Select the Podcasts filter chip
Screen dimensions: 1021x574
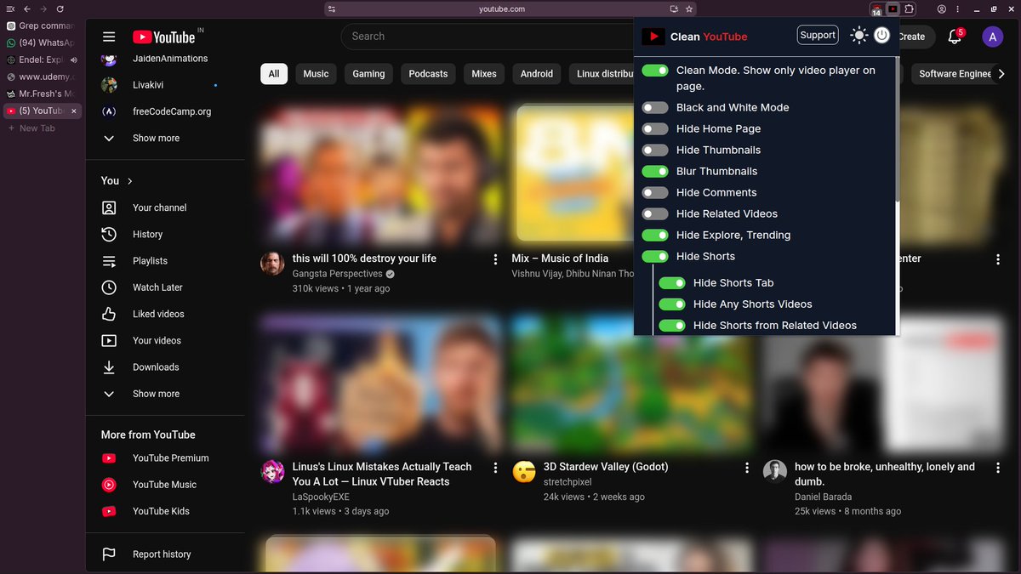[x=428, y=74]
